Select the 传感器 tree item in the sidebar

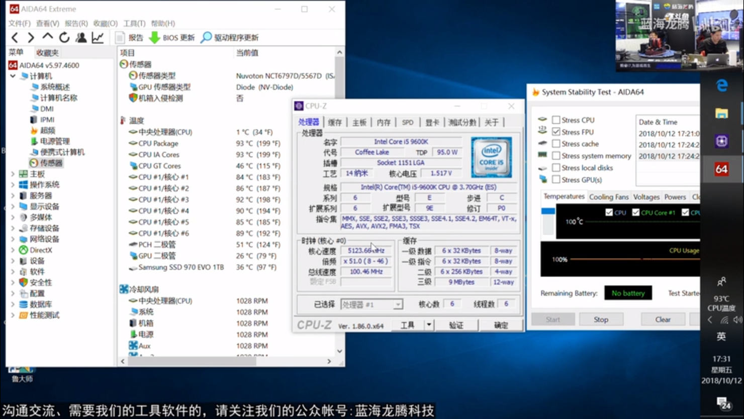pyautogui.click(x=46, y=163)
